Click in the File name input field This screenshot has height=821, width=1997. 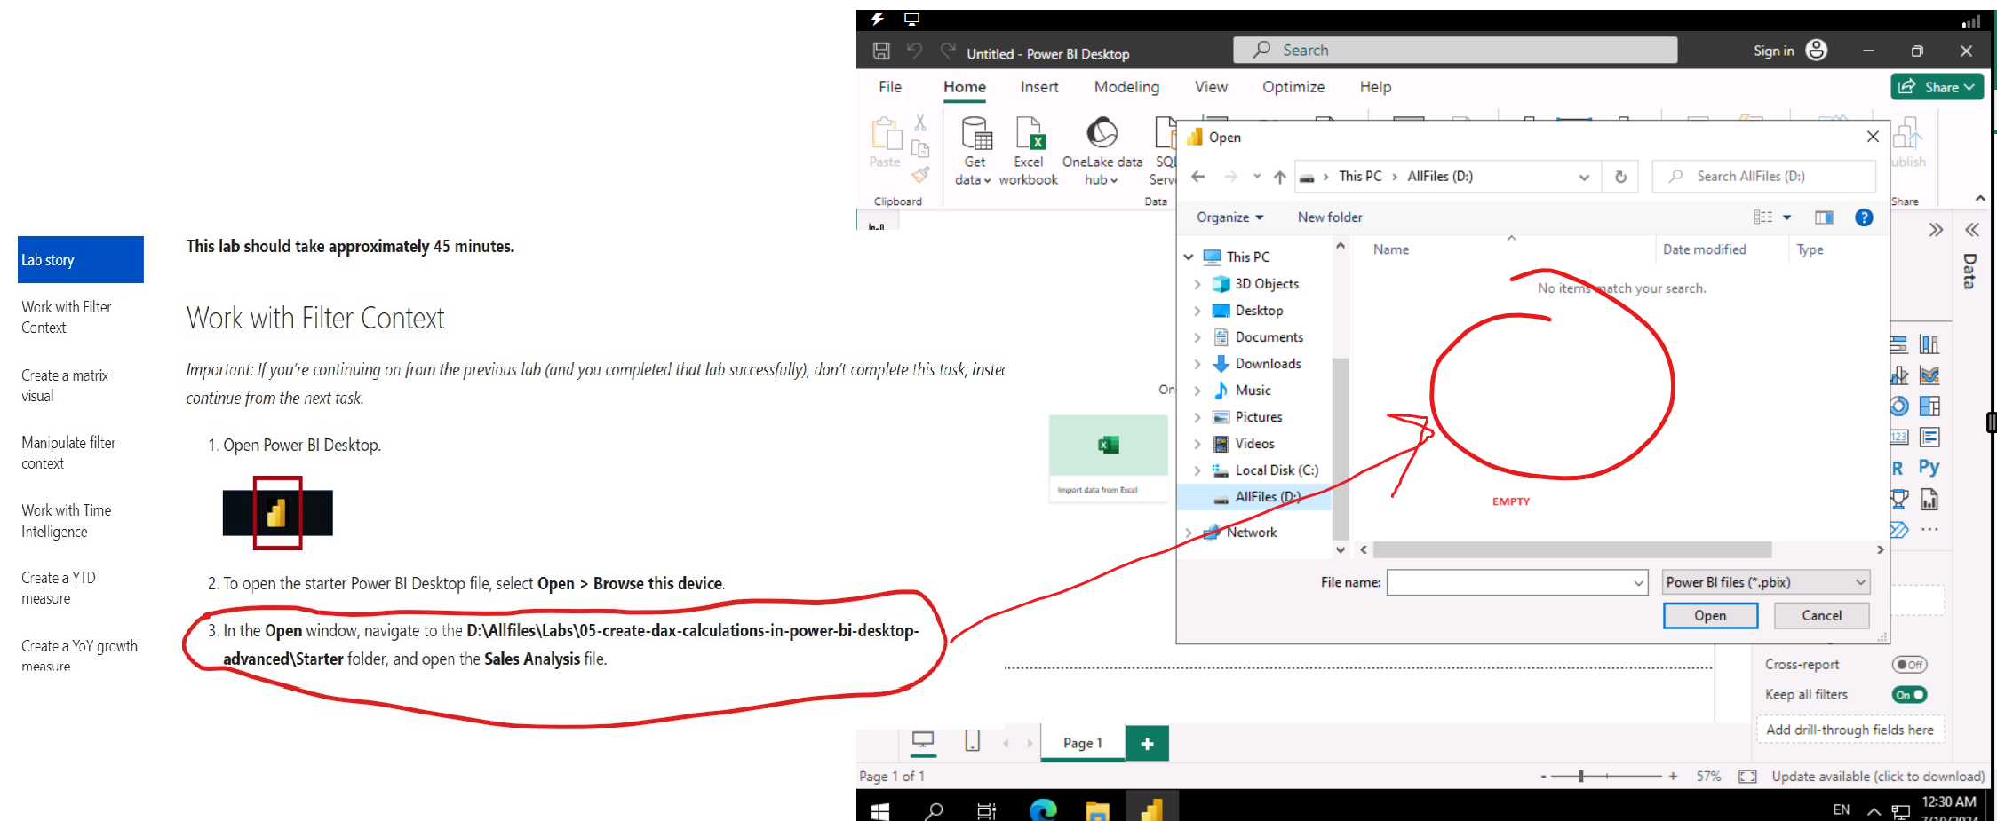click(x=1509, y=583)
